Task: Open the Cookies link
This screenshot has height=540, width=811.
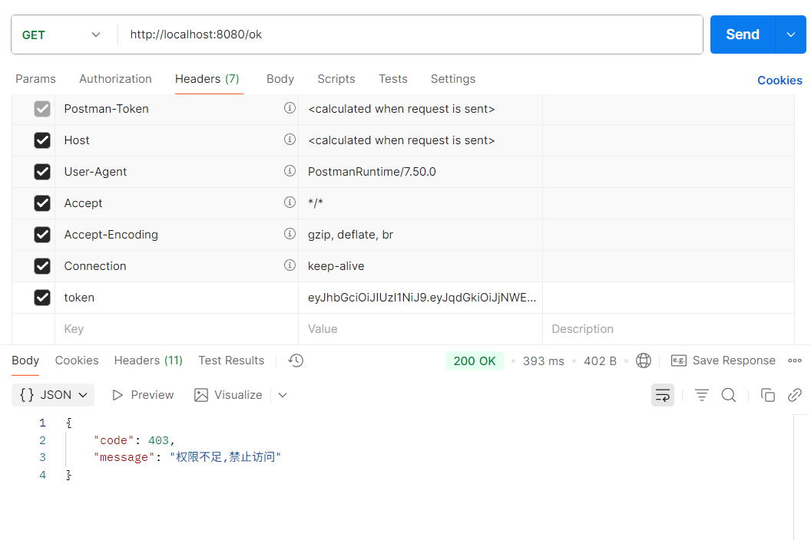Action: pyautogui.click(x=780, y=81)
